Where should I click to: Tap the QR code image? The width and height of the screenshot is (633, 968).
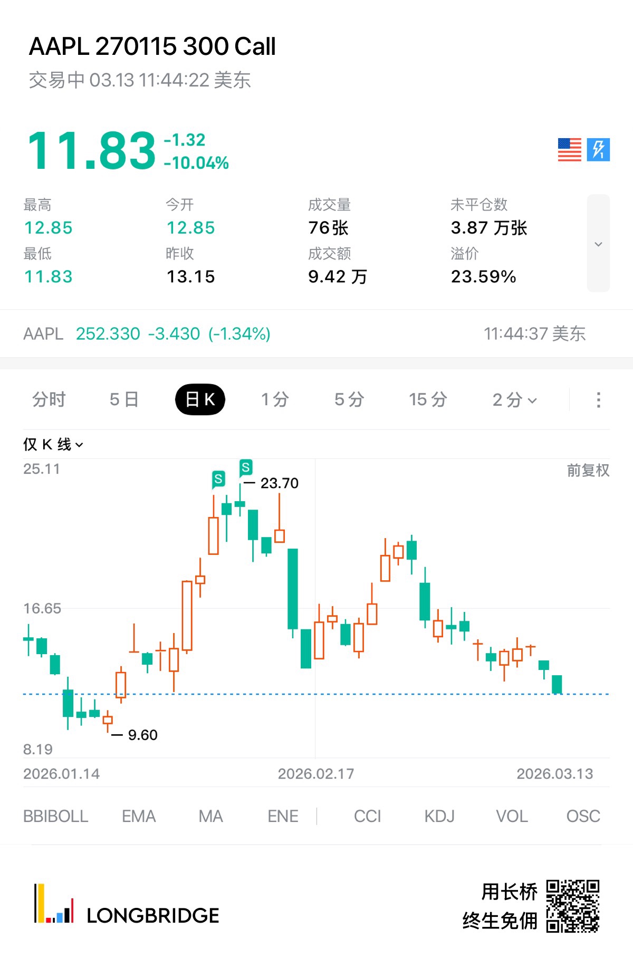point(573,906)
